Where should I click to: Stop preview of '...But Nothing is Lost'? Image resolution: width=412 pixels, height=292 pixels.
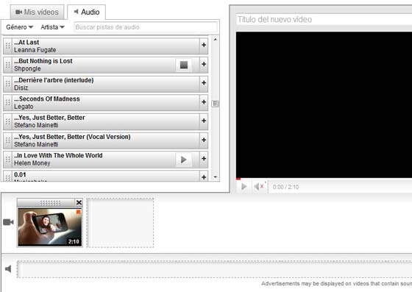click(184, 65)
